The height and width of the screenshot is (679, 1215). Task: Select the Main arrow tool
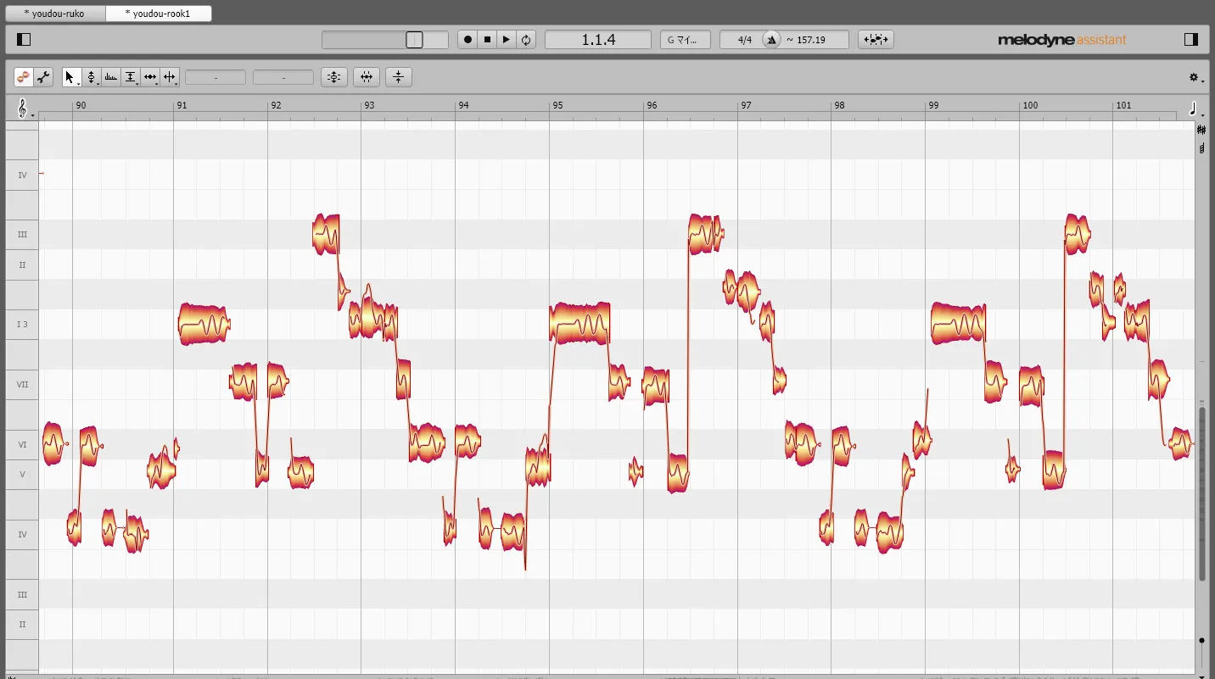[71, 77]
